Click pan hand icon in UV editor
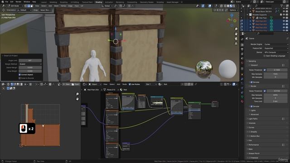Screen dimensions: 290x163 point(77,99)
